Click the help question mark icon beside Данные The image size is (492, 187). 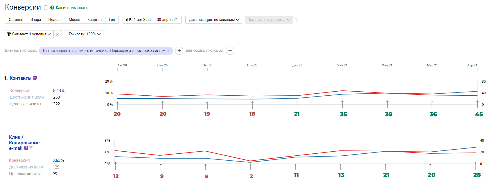[297, 20]
